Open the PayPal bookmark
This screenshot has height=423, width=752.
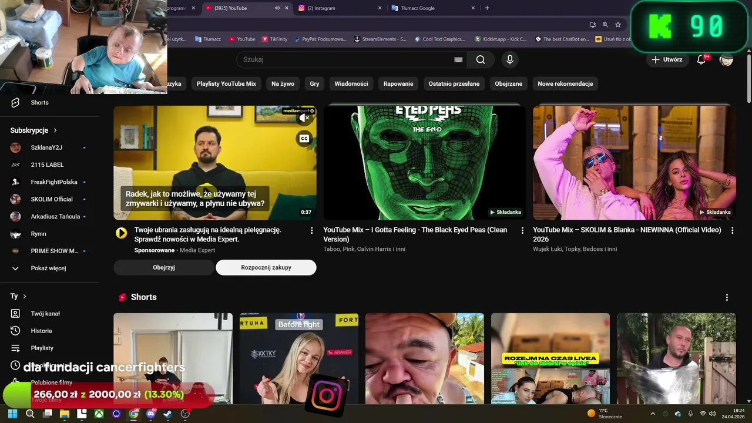320,39
